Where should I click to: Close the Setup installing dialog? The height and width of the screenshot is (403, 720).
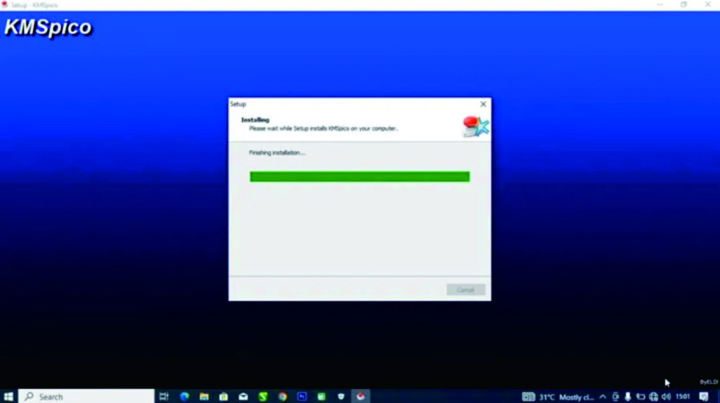click(x=482, y=104)
